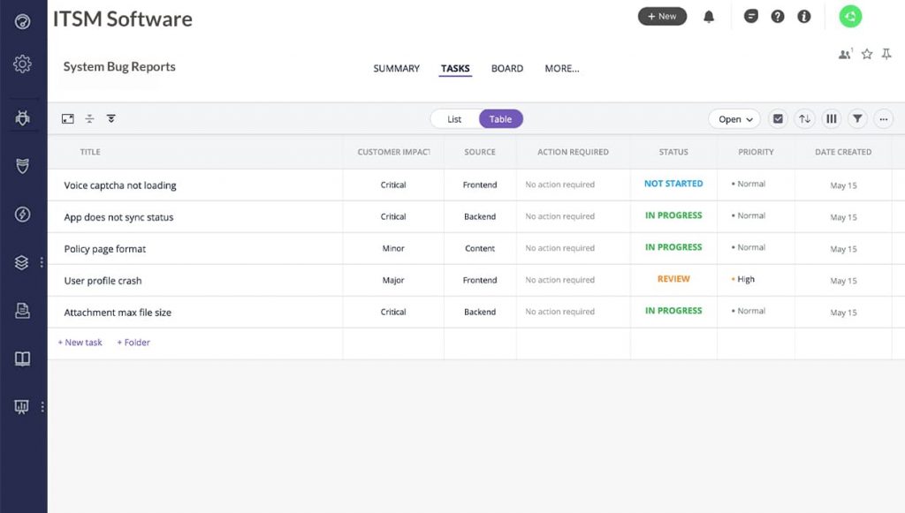Select the Table view toggle
This screenshot has height=513, width=905.
click(500, 119)
